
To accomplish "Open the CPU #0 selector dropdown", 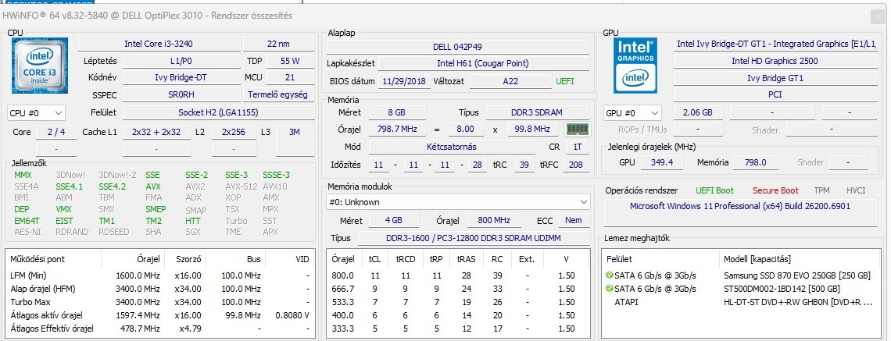I will point(37,113).
